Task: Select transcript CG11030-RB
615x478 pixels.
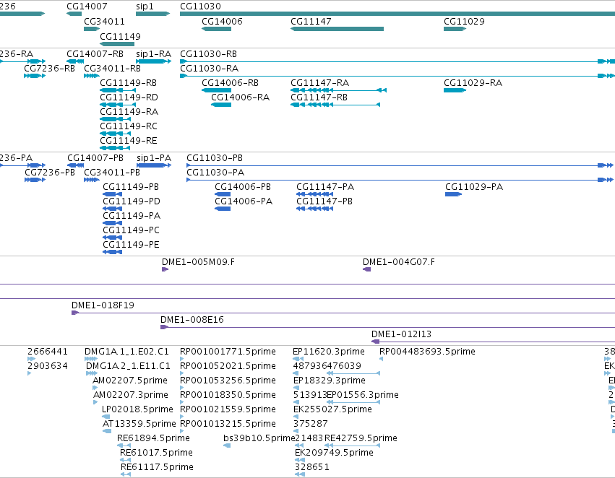Action: click(x=208, y=53)
